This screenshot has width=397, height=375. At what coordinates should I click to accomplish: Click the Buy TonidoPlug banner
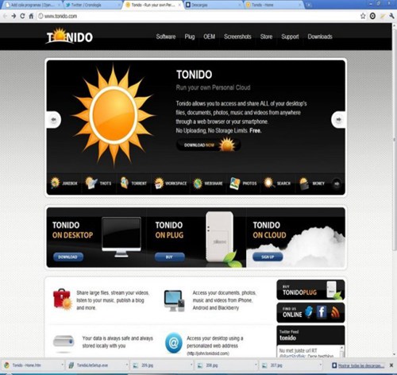pos(310,290)
